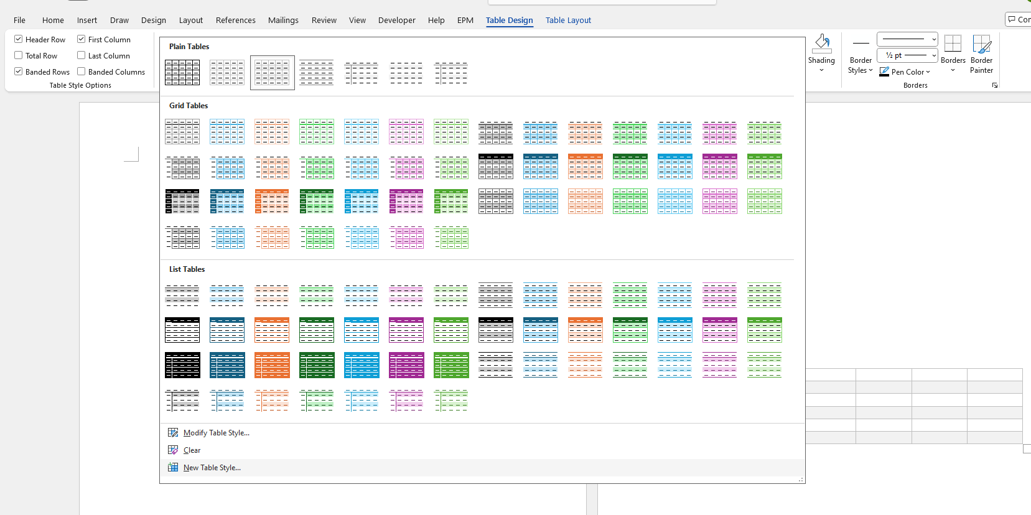Pick the first orange grid table style, top row
This screenshot has width=1031, height=515.
(x=272, y=132)
